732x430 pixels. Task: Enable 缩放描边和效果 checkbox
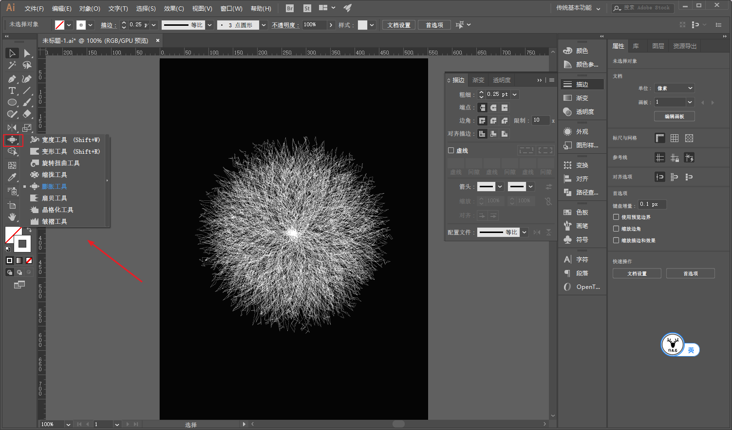tap(616, 240)
